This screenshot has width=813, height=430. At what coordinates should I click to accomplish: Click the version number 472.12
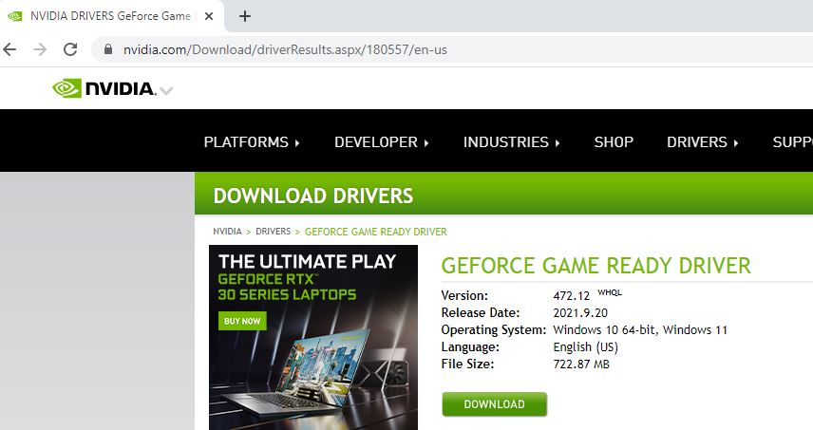click(572, 296)
